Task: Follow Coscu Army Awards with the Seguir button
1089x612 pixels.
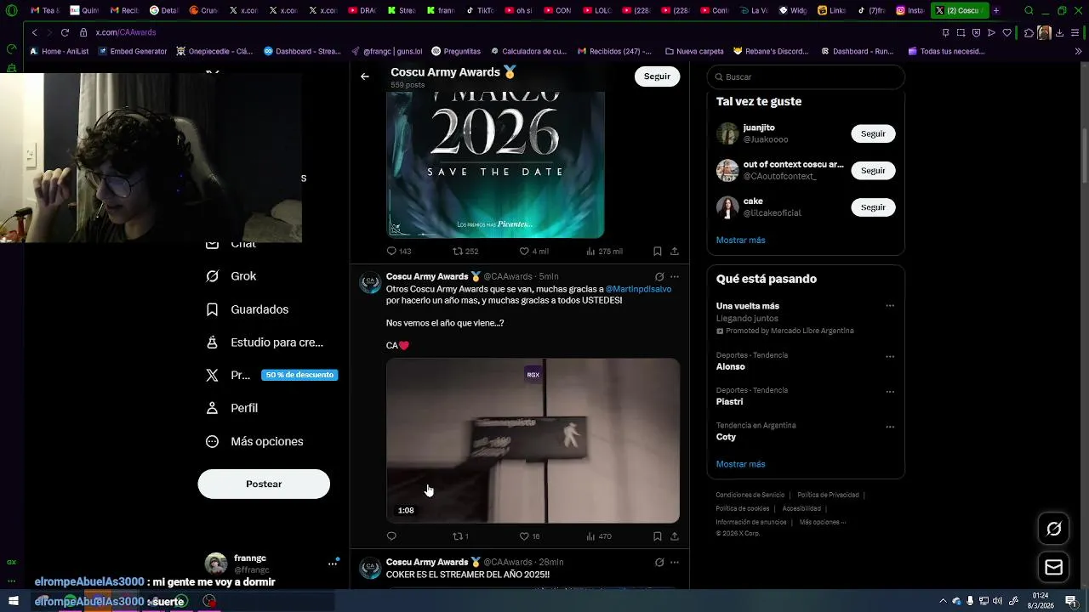Action: point(657,76)
